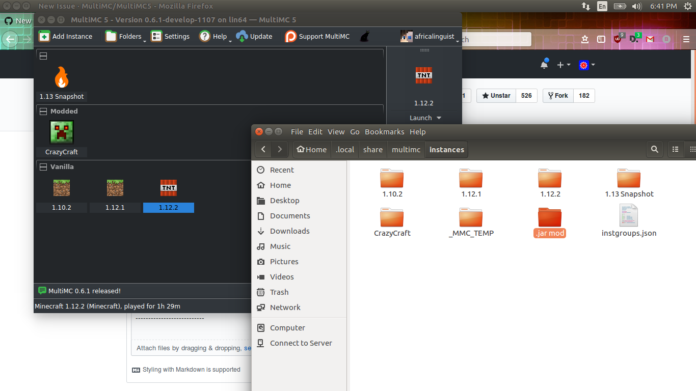Select the .jar mod folder

550,222
